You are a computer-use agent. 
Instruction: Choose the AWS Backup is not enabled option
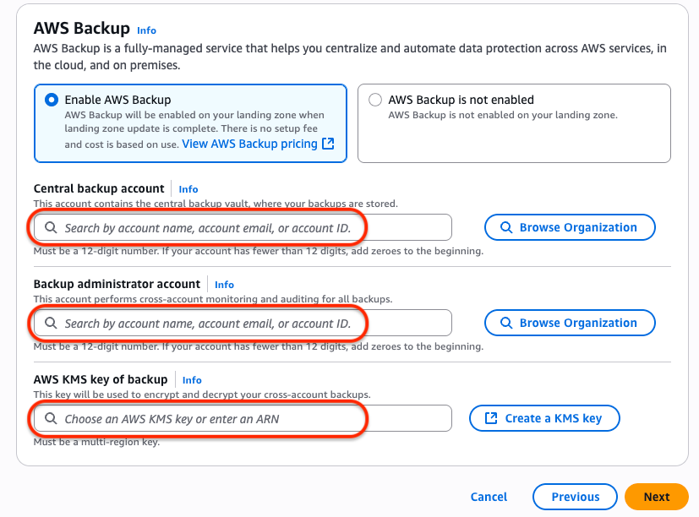375,100
